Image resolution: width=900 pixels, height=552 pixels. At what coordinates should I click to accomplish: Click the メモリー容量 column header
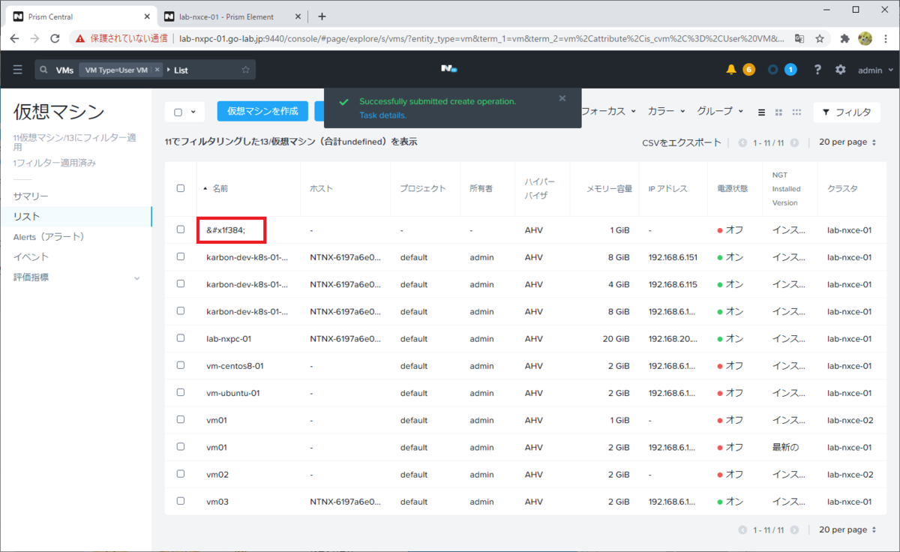pos(609,189)
